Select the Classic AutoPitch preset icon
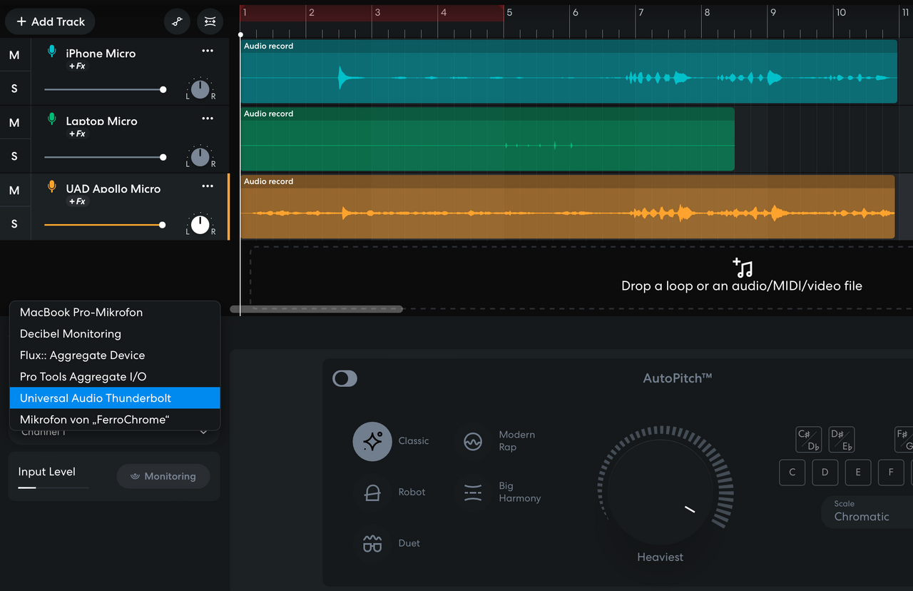Screen dimensions: 913x591 click(372, 441)
